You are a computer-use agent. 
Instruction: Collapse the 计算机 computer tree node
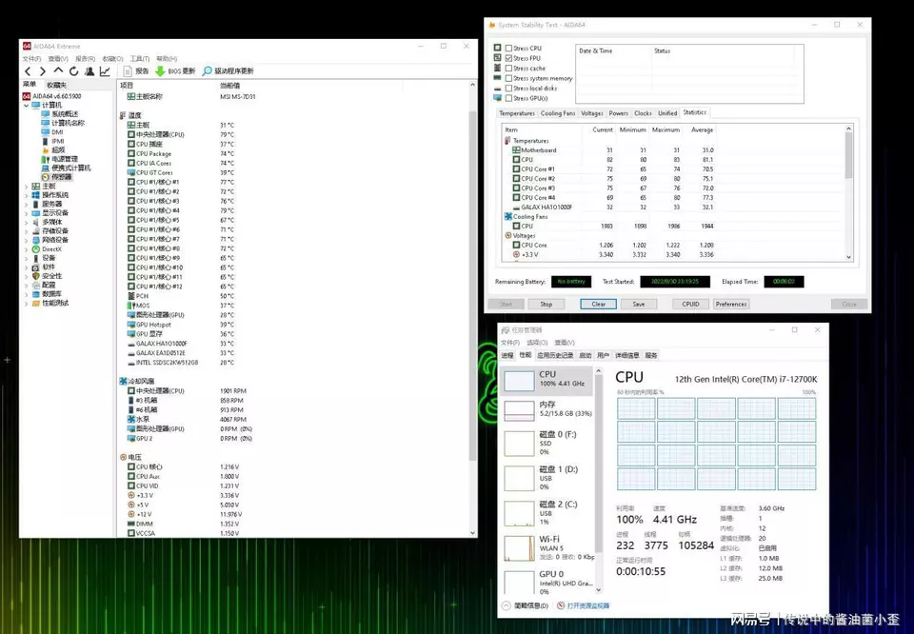click(x=27, y=106)
